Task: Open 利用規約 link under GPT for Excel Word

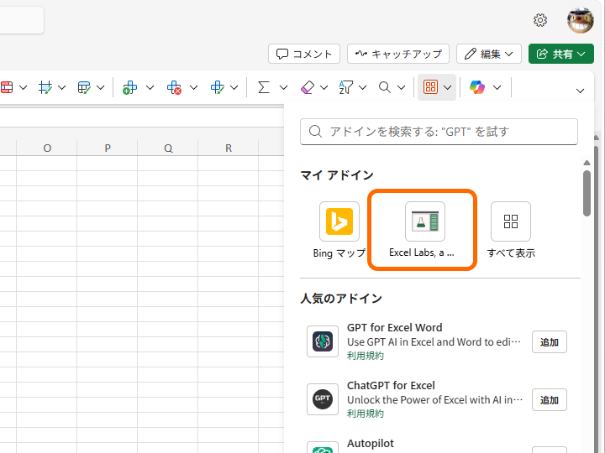Action: click(x=365, y=356)
